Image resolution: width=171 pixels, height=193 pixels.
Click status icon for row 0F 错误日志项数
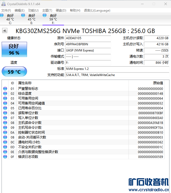pyautogui.click(x=5, y=157)
